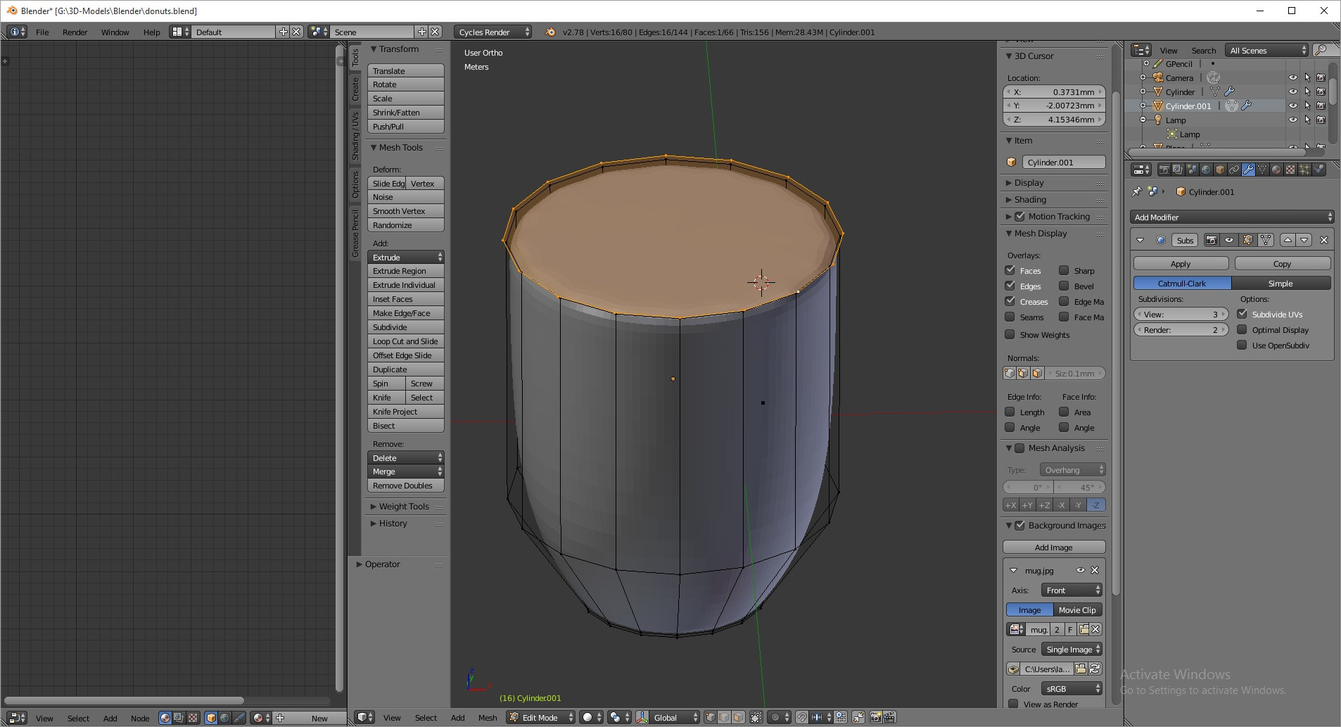Enable Show Weights checkbox
Viewport: 1341px width, 727px height.
1010,334
